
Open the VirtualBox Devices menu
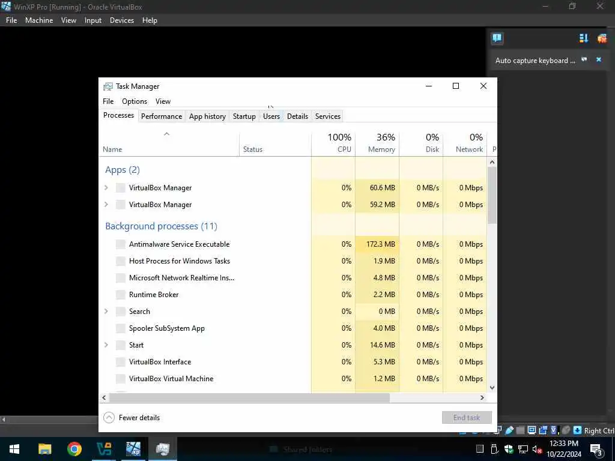[121, 20]
